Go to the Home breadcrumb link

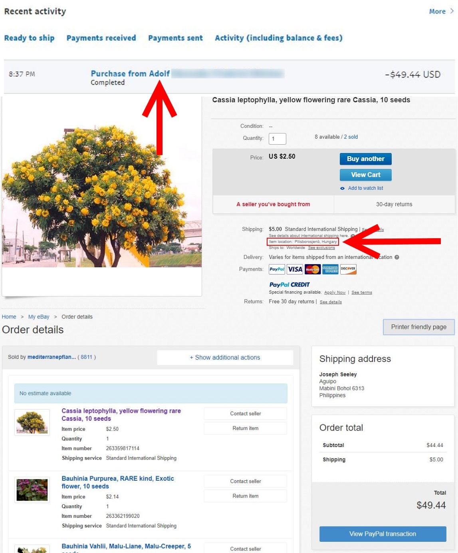9,317
